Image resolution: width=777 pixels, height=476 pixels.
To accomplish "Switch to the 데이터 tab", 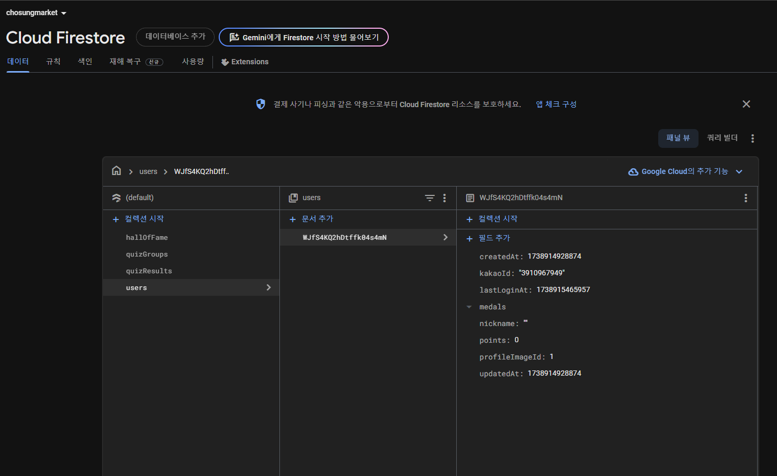I will click(x=18, y=62).
